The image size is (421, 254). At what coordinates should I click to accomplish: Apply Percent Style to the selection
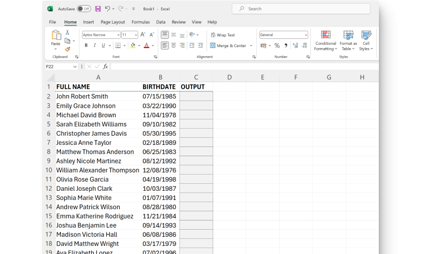(277, 46)
